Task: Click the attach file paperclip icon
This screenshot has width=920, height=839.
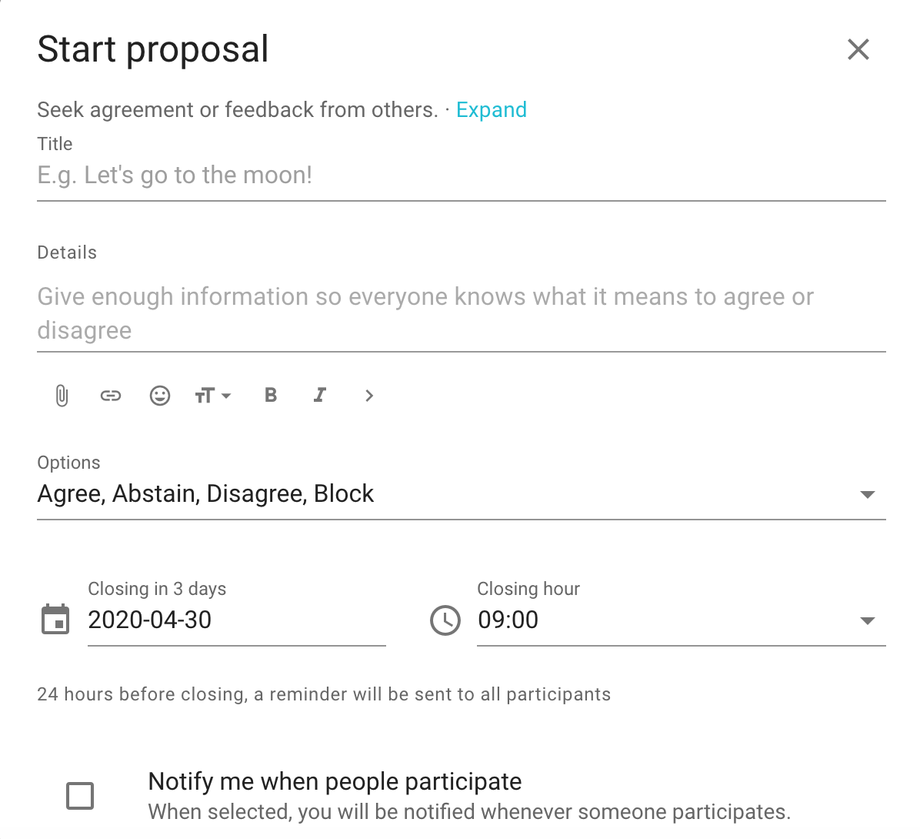Action: point(62,396)
